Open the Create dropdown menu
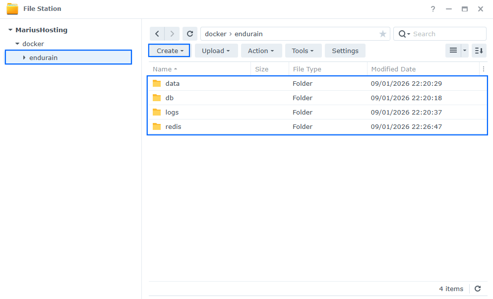493x299 pixels. click(x=169, y=51)
